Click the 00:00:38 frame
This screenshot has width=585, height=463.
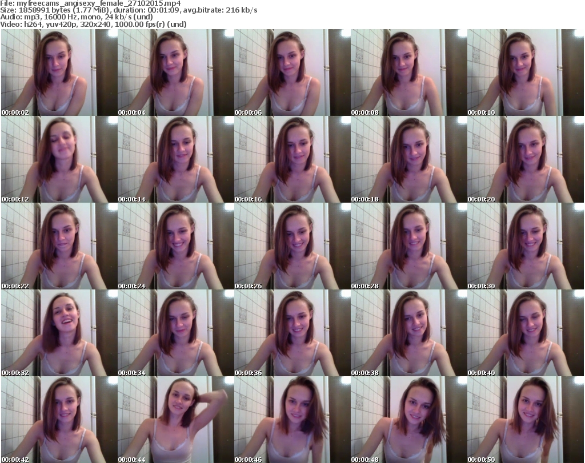tap(409, 333)
